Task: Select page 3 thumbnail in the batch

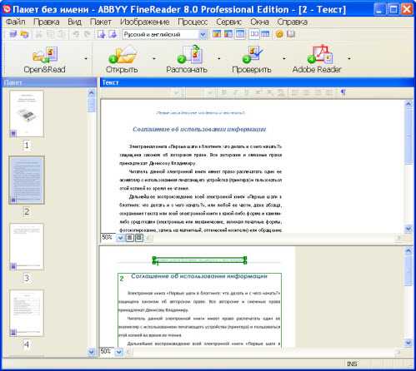Action: point(27,247)
